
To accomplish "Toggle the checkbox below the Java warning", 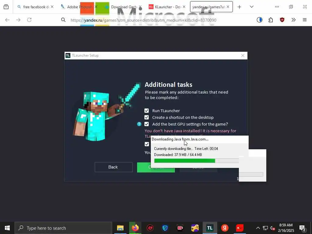I will point(147,144).
